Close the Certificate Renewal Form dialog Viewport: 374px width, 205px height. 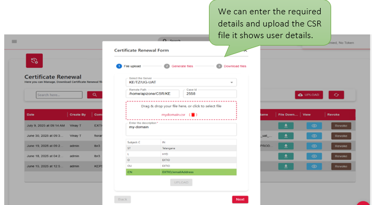click(x=245, y=51)
